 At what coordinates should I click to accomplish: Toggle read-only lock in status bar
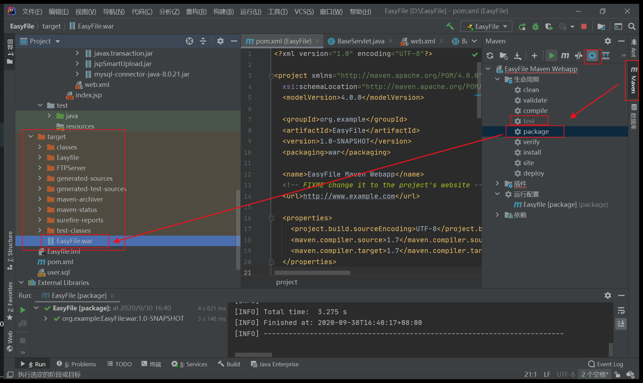[x=617, y=374]
